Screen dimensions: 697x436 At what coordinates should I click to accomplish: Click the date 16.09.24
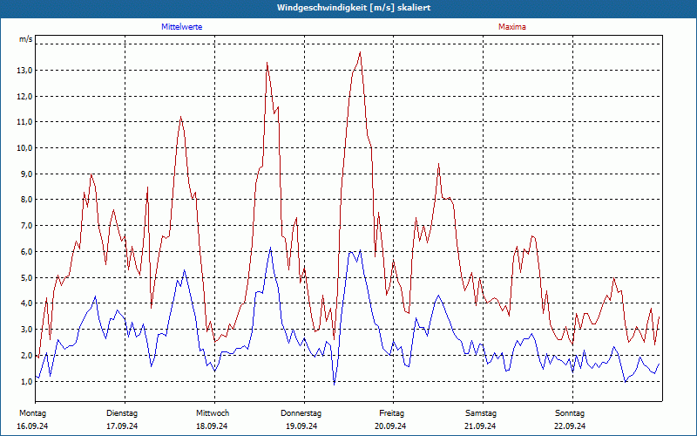(x=32, y=426)
